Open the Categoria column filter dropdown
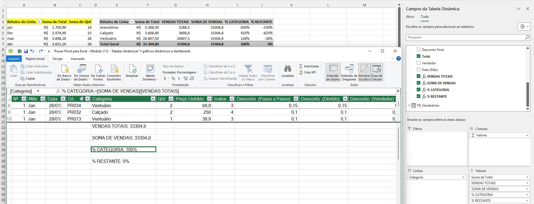This screenshot has height=204, width=534. [x=153, y=99]
